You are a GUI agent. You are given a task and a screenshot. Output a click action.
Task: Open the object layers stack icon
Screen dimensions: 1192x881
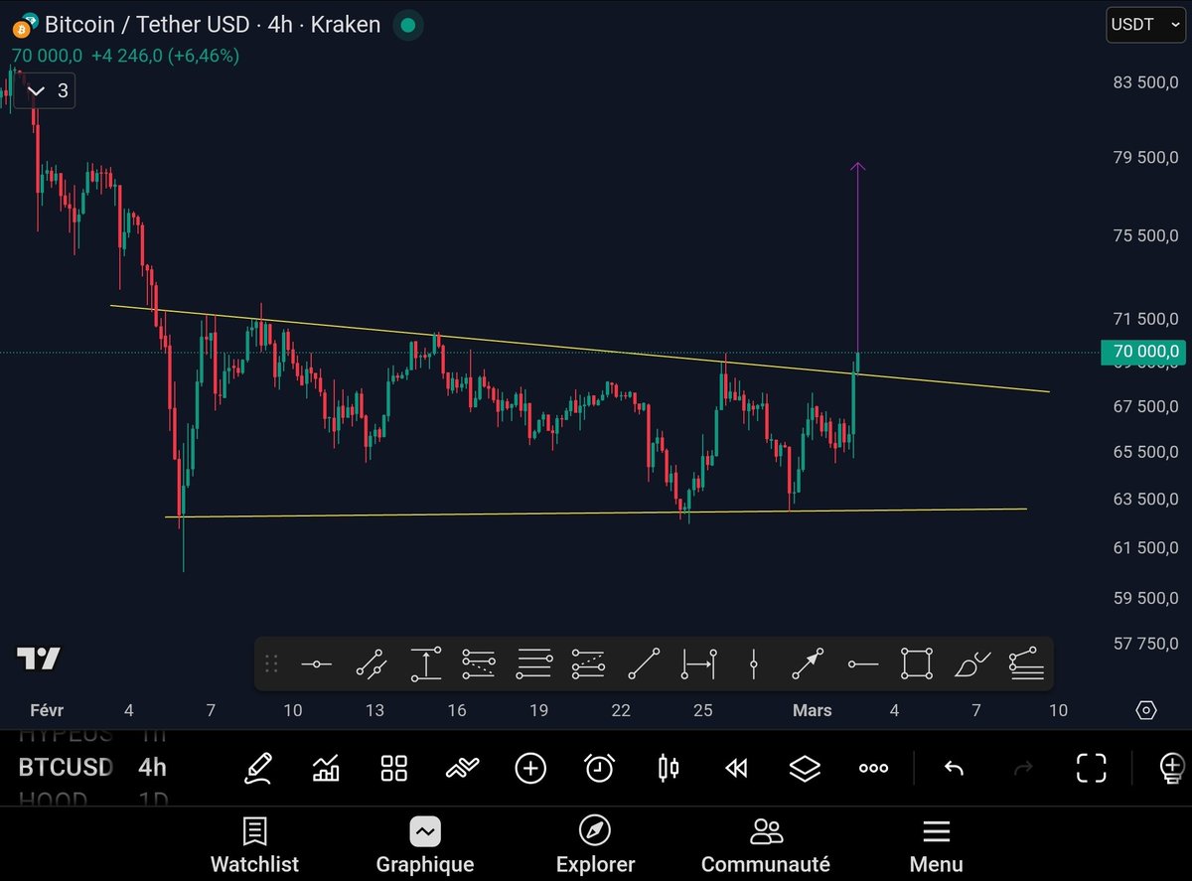[x=805, y=768]
